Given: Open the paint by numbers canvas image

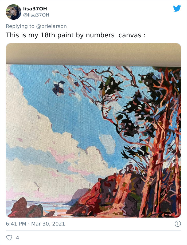Looking at the screenshot, I should coord(93,130).
